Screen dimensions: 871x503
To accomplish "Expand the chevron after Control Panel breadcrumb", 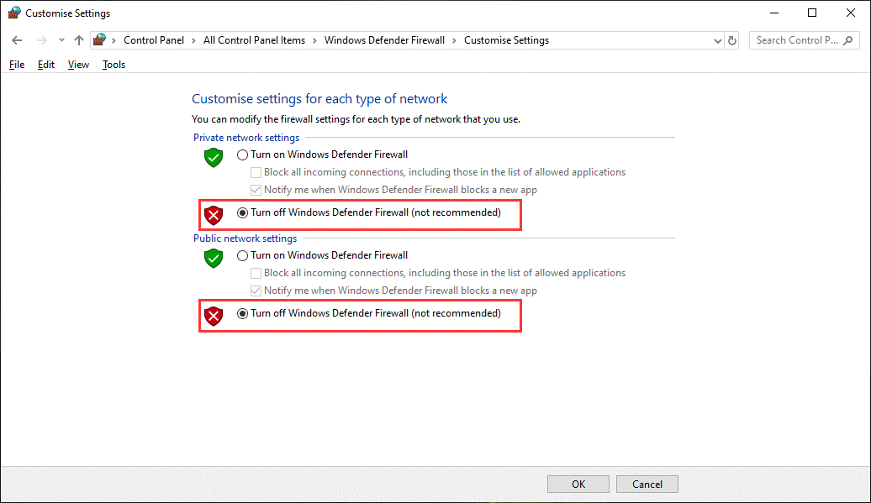I will point(192,40).
